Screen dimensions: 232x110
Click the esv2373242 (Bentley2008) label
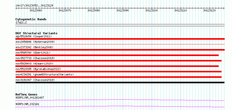(34, 47)
